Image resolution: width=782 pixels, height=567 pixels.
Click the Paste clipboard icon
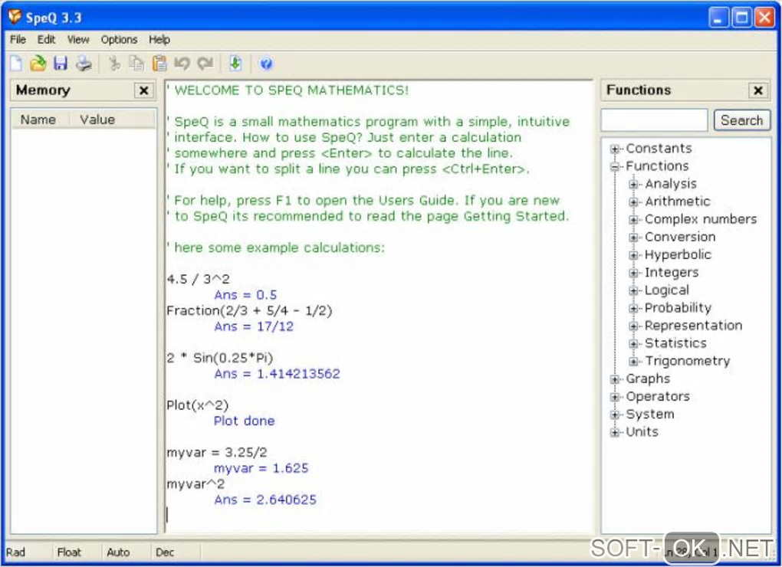tap(159, 64)
